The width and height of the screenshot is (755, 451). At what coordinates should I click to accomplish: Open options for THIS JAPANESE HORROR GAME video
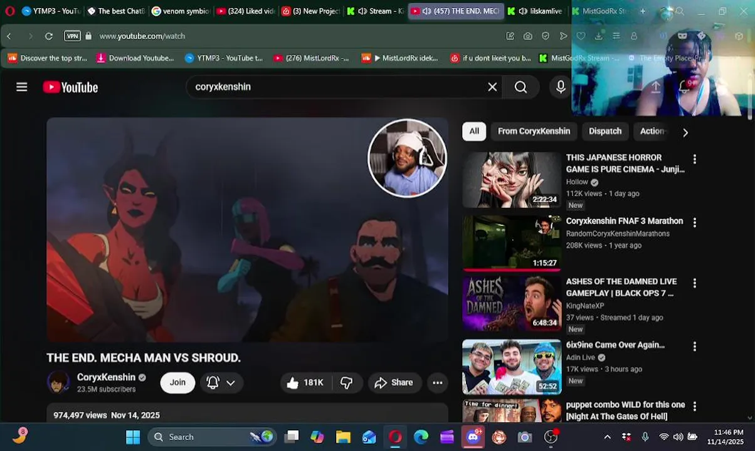pos(694,160)
